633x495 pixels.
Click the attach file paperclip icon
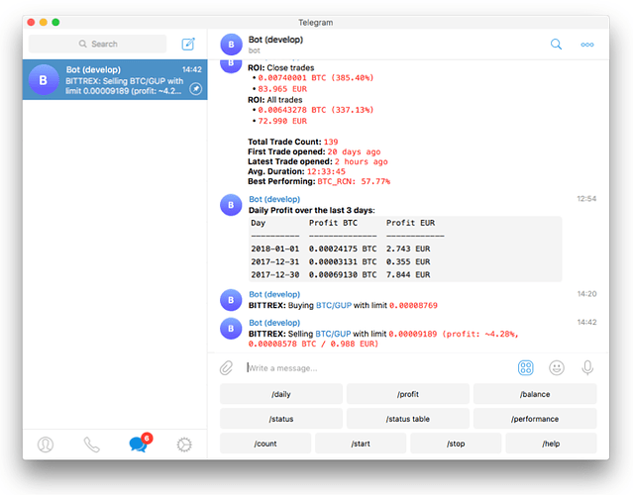coord(227,367)
